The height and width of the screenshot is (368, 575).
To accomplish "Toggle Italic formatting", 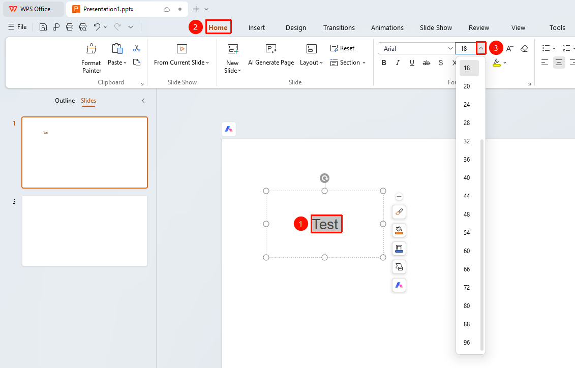I will pyautogui.click(x=398, y=63).
